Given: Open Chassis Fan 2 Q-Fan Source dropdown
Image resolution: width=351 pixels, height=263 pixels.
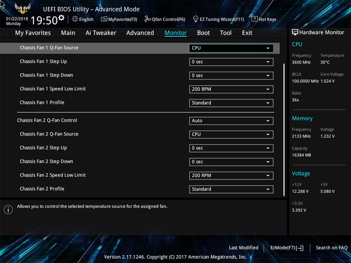Looking at the screenshot, I should point(231,134).
